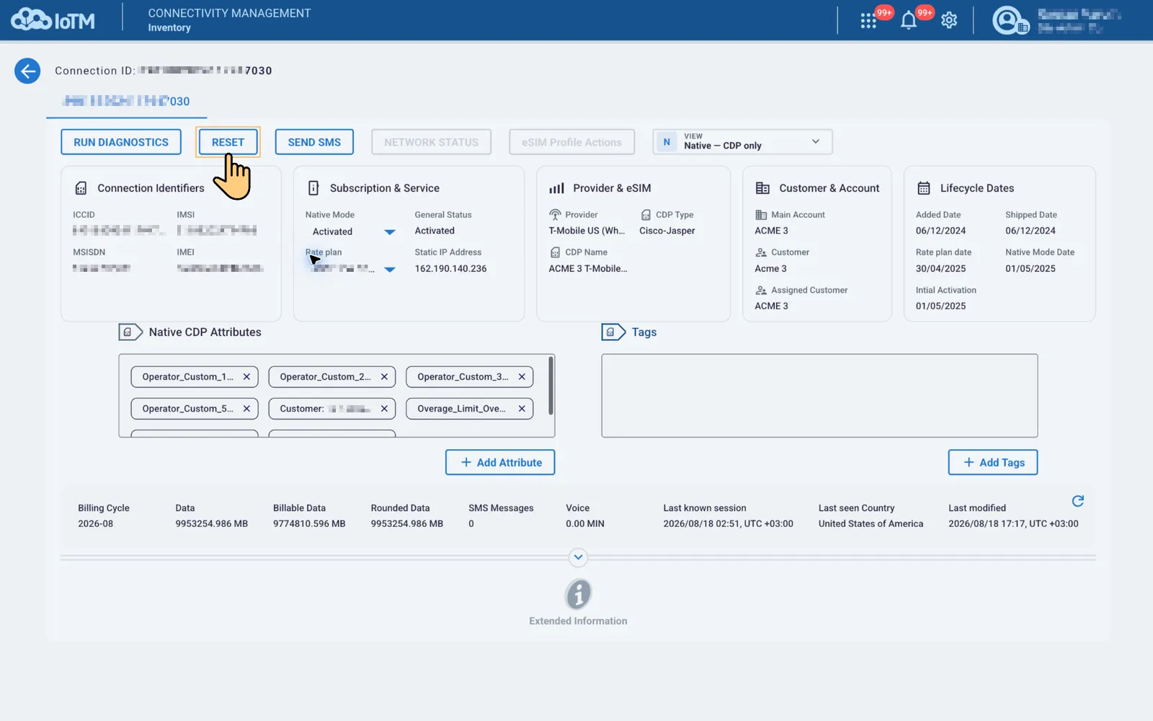Click the Customer value Acme 3

click(770, 269)
